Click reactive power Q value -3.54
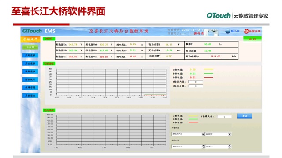 (x=169, y=50)
